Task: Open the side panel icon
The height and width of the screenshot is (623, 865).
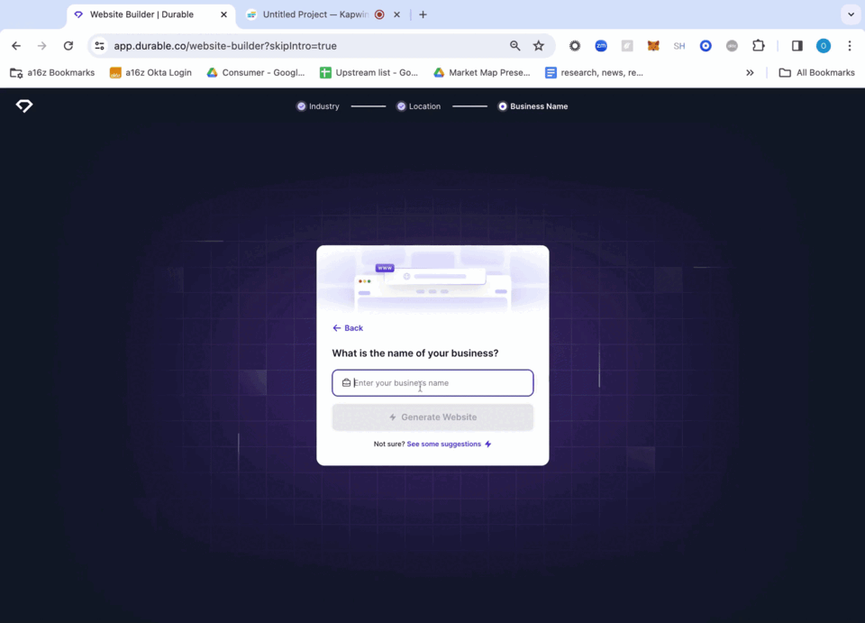Action: coord(796,45)
